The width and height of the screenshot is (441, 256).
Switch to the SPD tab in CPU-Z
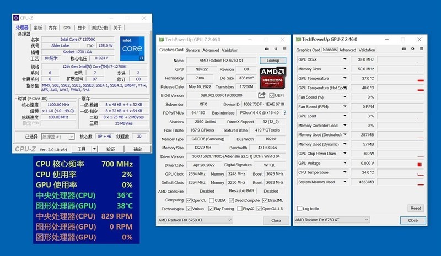[67, 28]
